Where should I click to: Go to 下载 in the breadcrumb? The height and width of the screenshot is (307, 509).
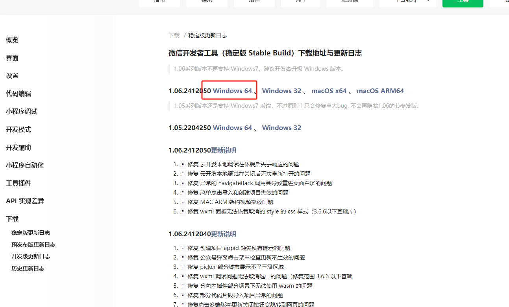tap(174, 35)
